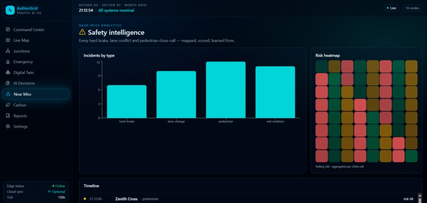Click the 'Timeline' heading
The image size is (427, 203).
[x=91, y=186]
